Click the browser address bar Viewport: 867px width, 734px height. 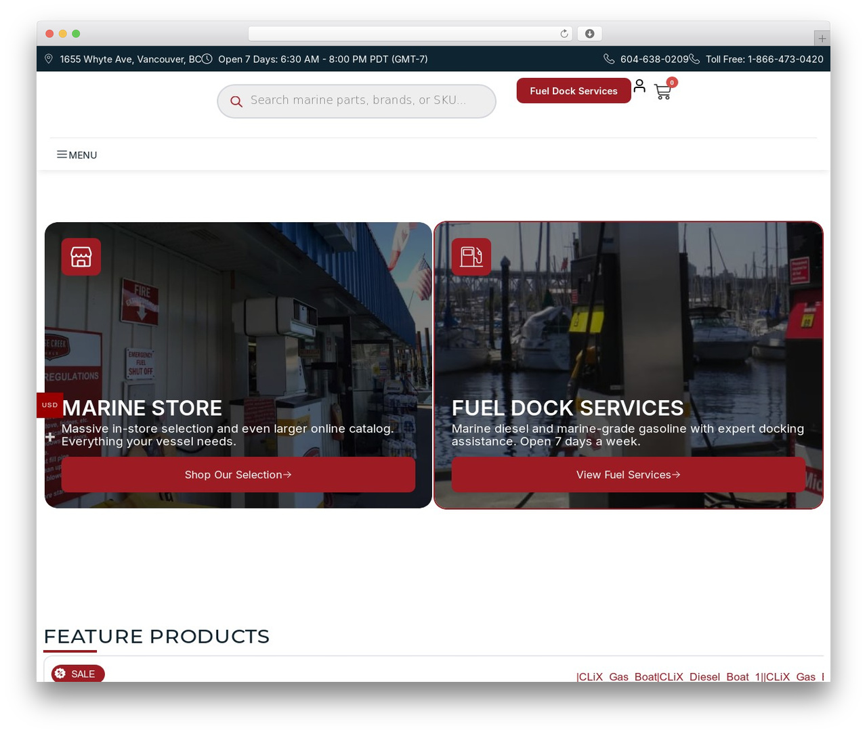410,34
